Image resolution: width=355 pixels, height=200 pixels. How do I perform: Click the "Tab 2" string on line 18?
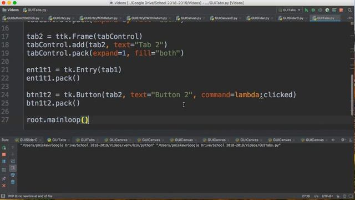click(149, 45)
